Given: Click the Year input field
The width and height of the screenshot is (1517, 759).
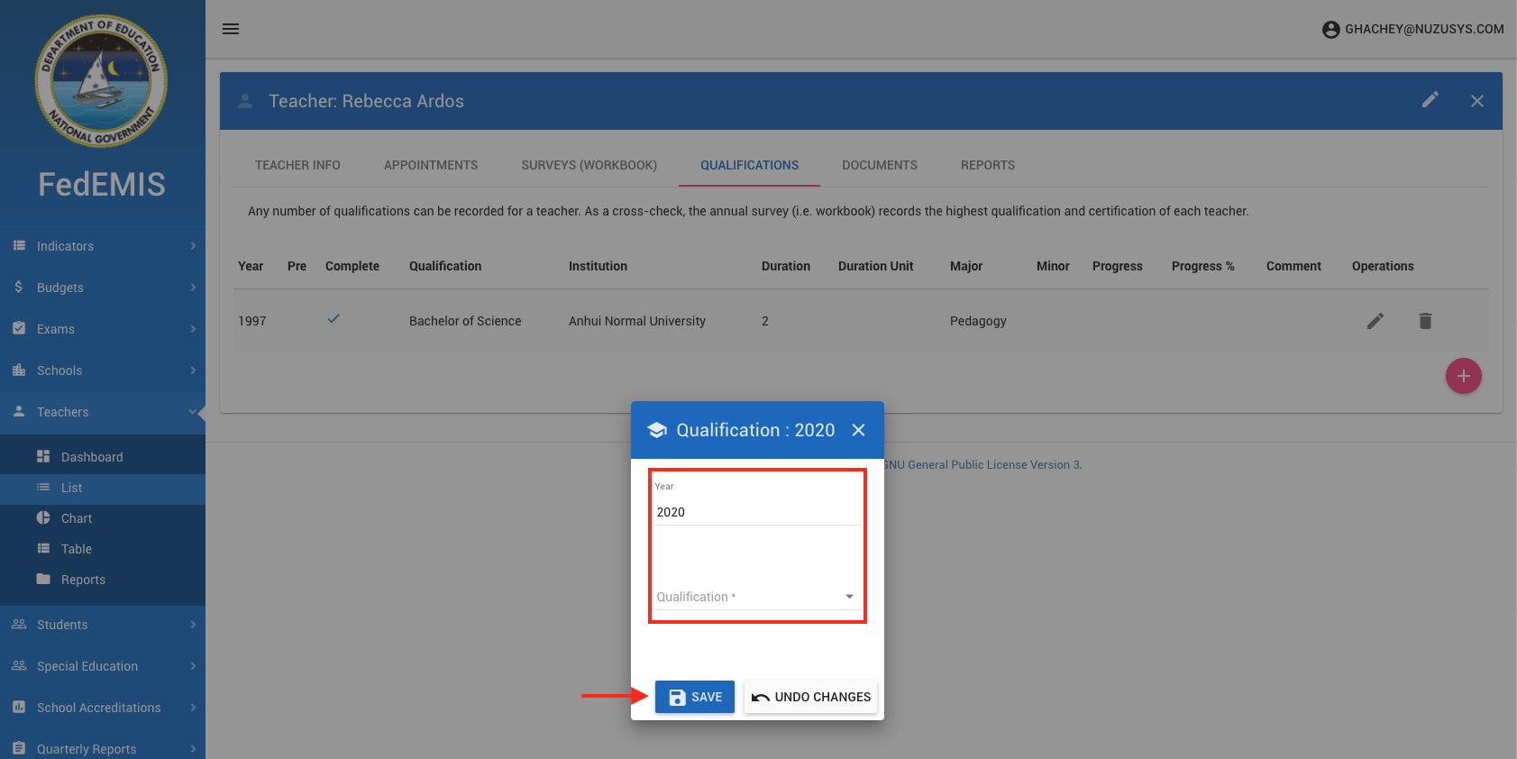Looking at the screenshot, I should 755,512.
